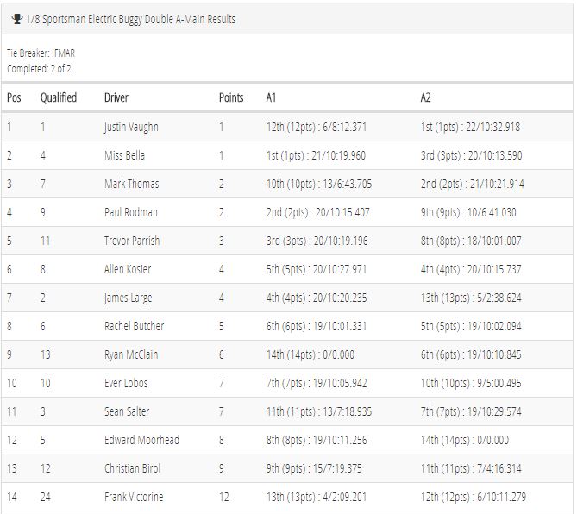Click the Driver column header

pos(116,97)
